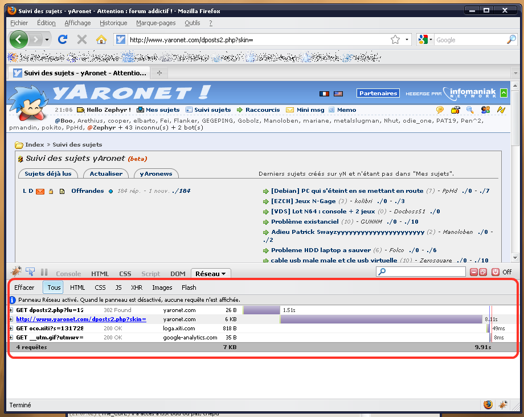This screenshot has height=417, width=524.
Task: Expand the GET dposts2.php request row
Action: [x=11, y=310]
